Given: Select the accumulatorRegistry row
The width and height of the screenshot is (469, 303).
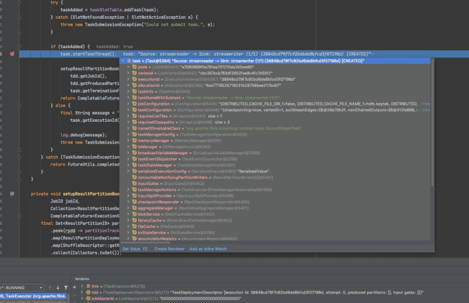Looking at the screenshot, I should [275, 239].
